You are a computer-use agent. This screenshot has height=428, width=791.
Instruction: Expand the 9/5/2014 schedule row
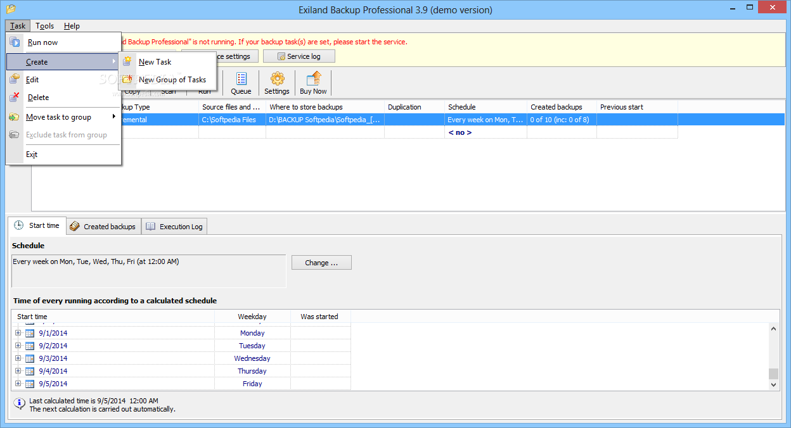coord(18,384)
